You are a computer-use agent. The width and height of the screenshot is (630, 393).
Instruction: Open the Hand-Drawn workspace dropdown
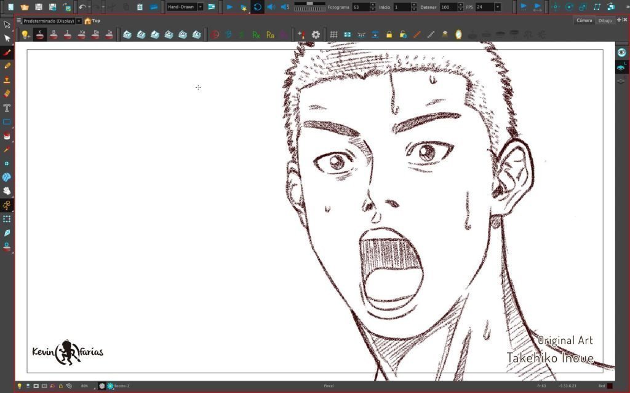click(x=185, y=7)
